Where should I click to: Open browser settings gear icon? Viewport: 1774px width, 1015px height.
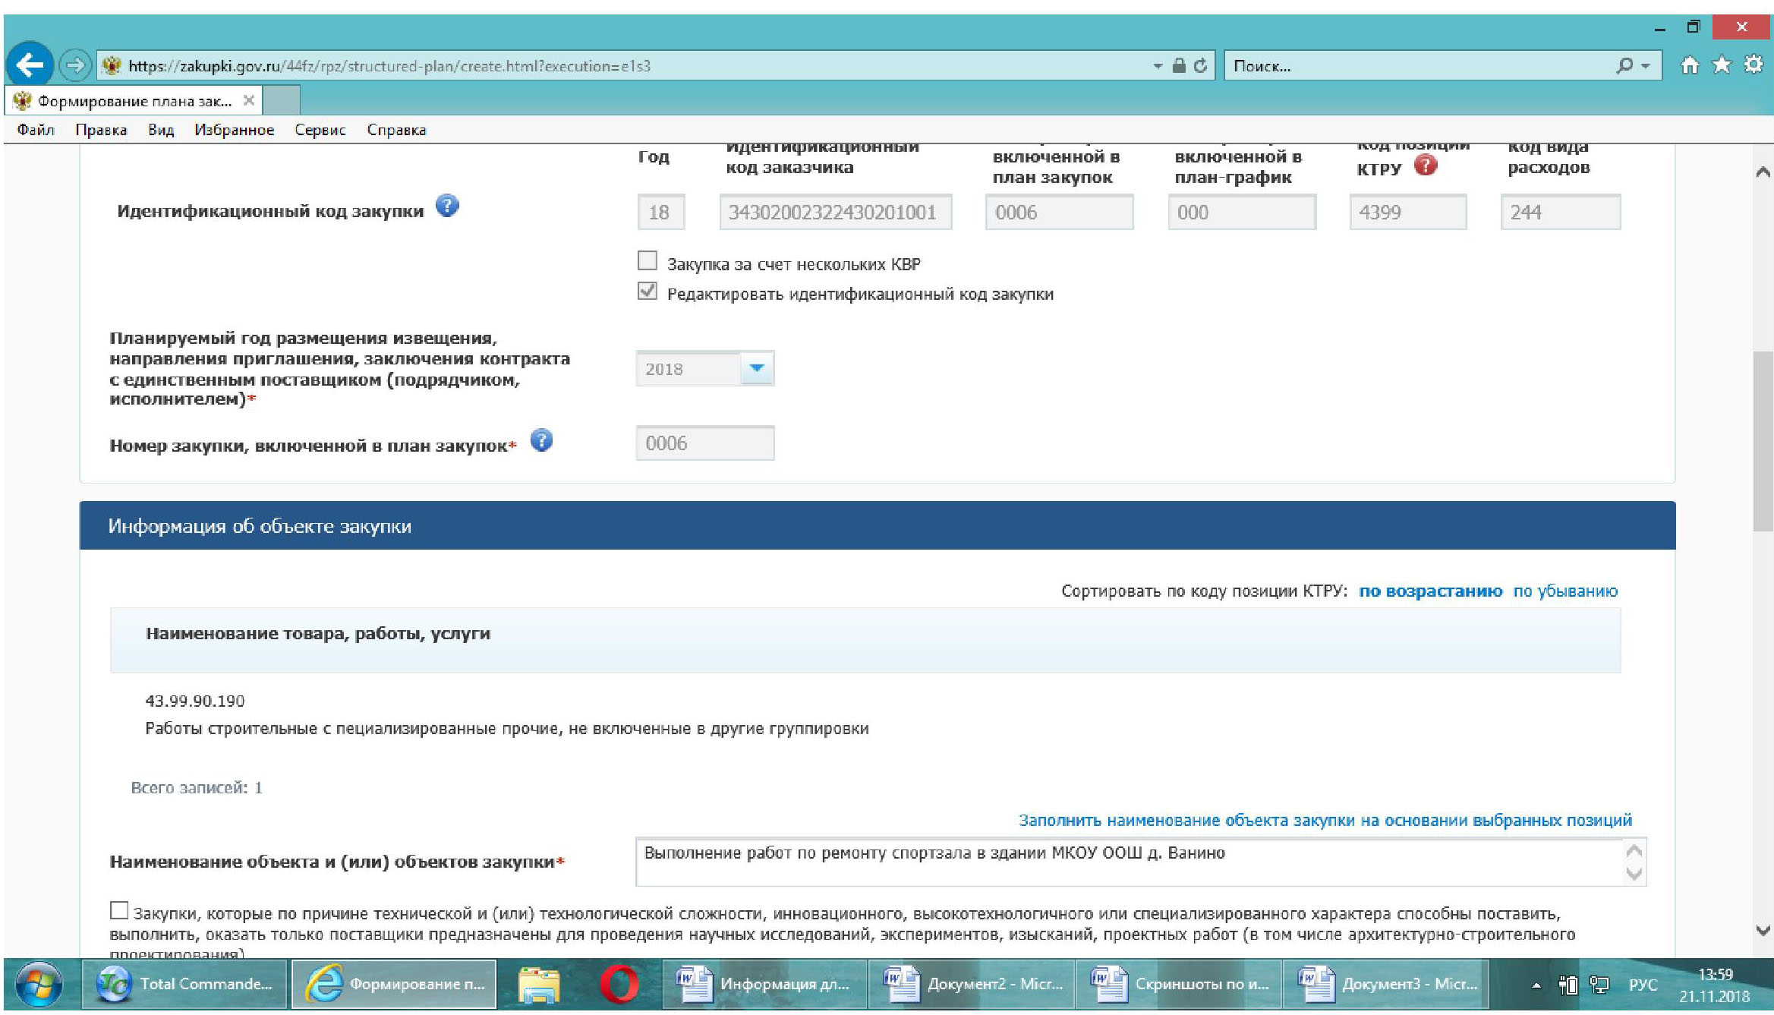tap(1753, 65)
